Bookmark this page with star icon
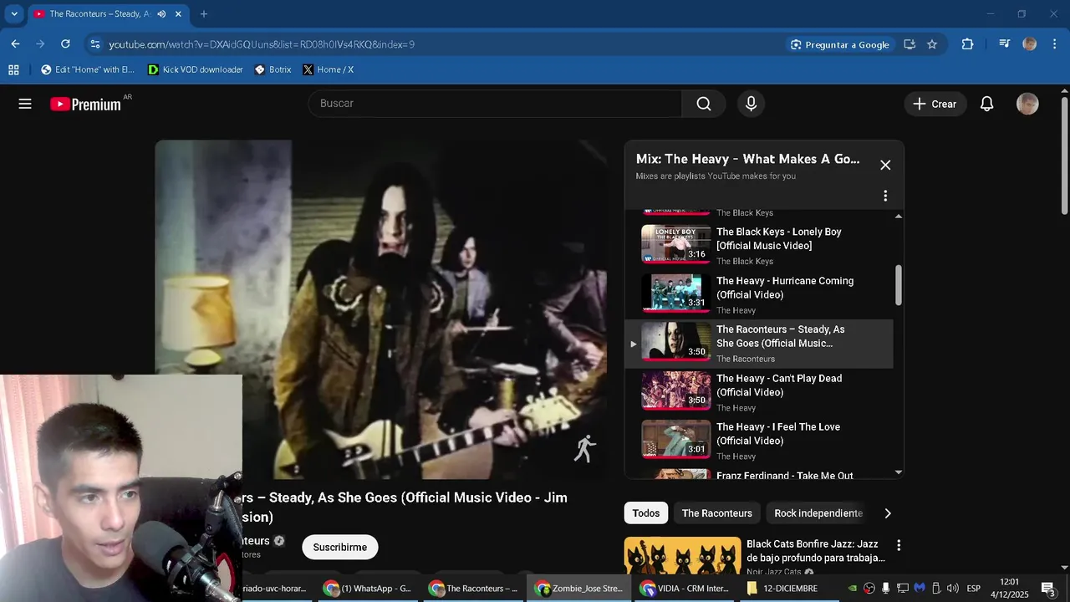This screenshot has height=602, width=1070. (x=932, y=44)
